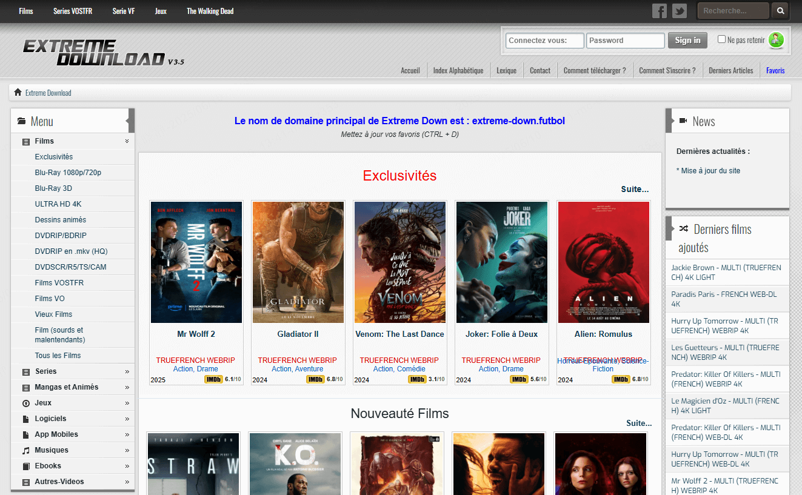This screenshot has width=802, height=495.
Task: Click Suite... next to Nouveauté Films
Action: [639, 423]
